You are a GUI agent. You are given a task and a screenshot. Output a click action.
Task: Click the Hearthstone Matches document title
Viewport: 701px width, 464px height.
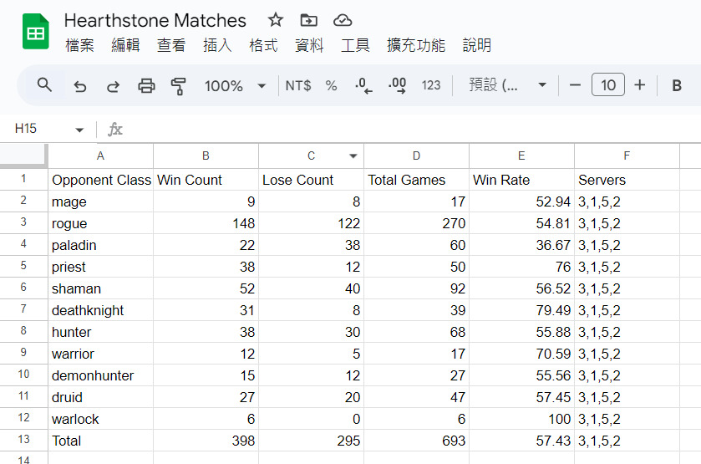coord(155,21)
